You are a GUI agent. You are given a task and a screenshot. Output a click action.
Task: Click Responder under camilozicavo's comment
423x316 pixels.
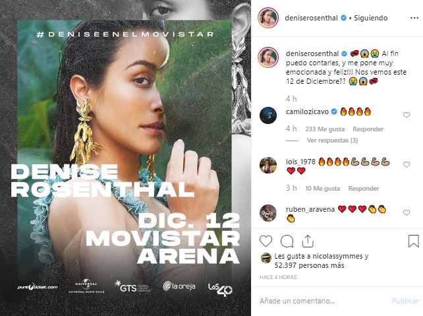[x=368, y=129]
